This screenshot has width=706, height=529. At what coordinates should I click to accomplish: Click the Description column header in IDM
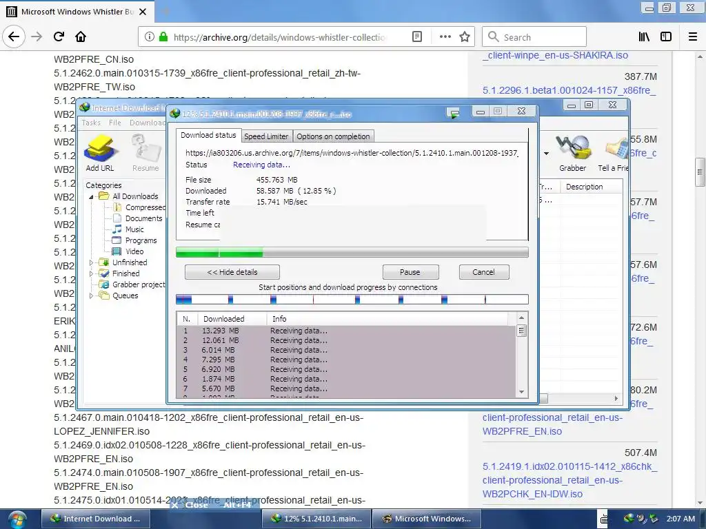pyautogui.click(x=591, y=187)
